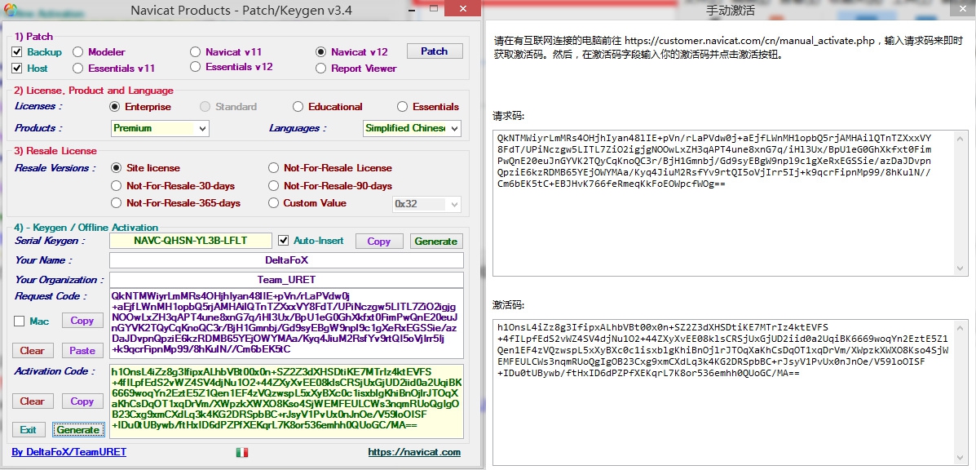The width and height of the screenshot is (976, 470).
Task: Click the Your Name text field
Action: [x=286, y=260]
